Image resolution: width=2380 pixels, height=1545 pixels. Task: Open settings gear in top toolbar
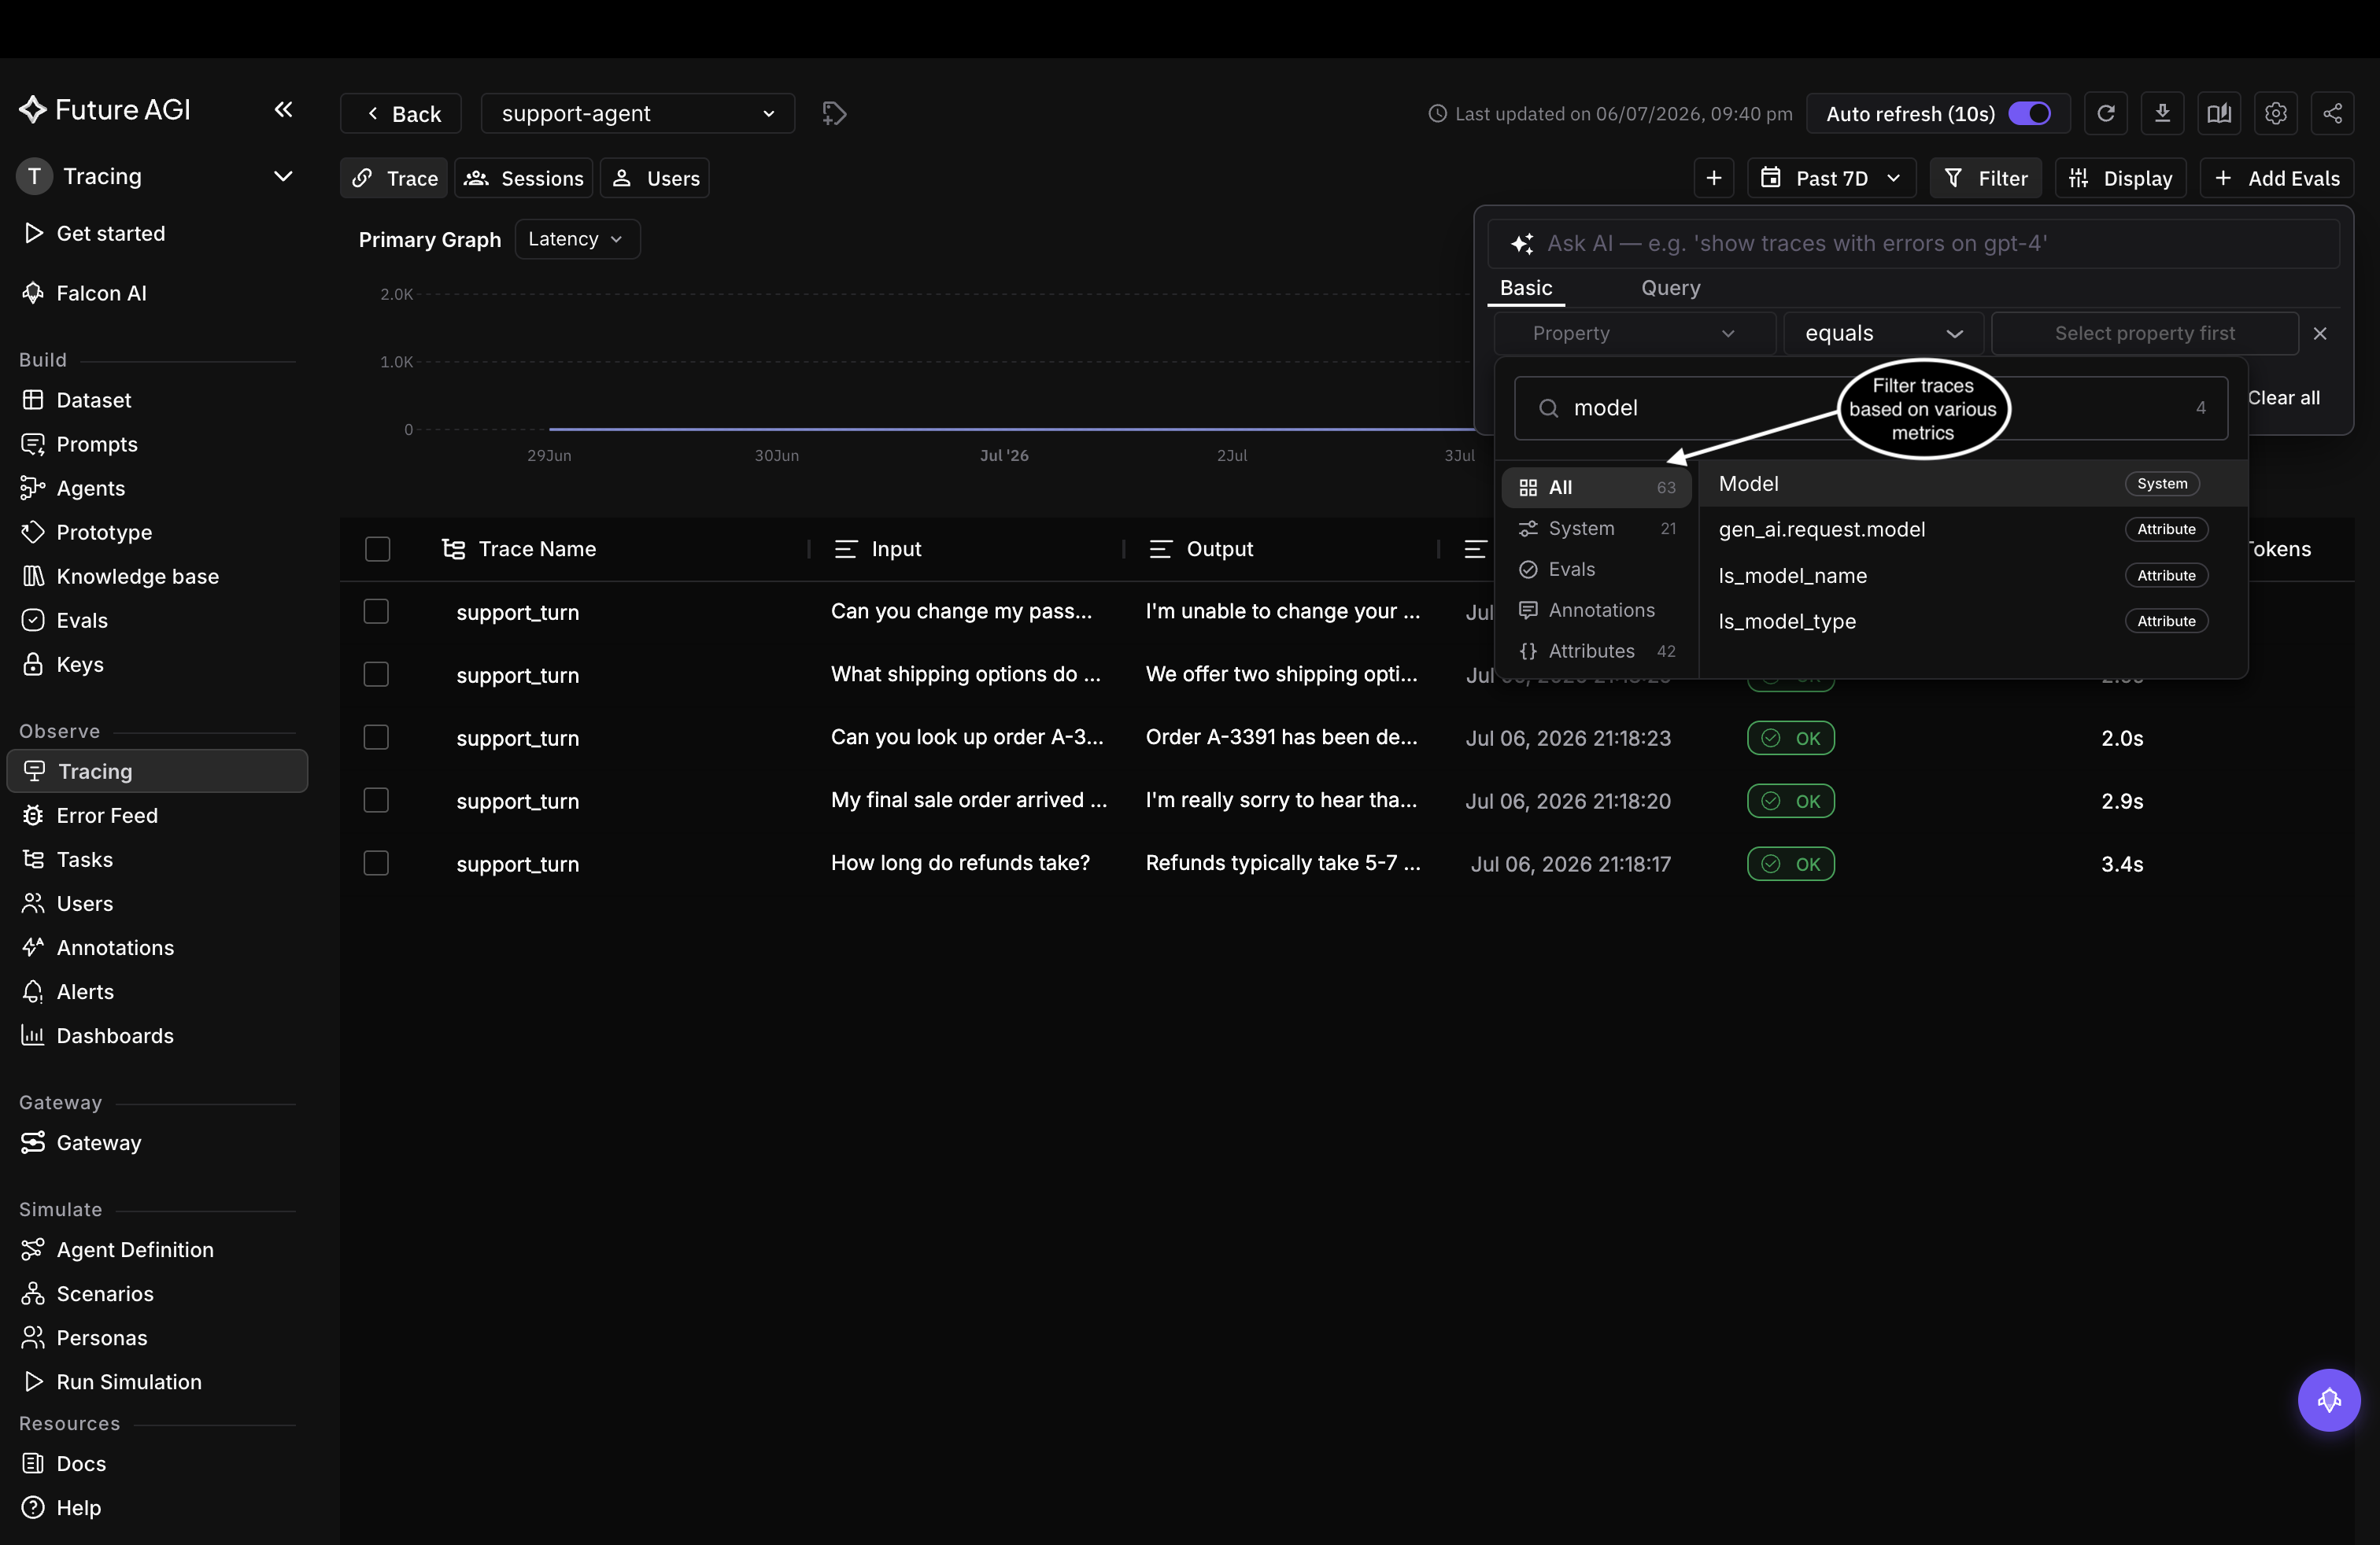(2276, 114)
